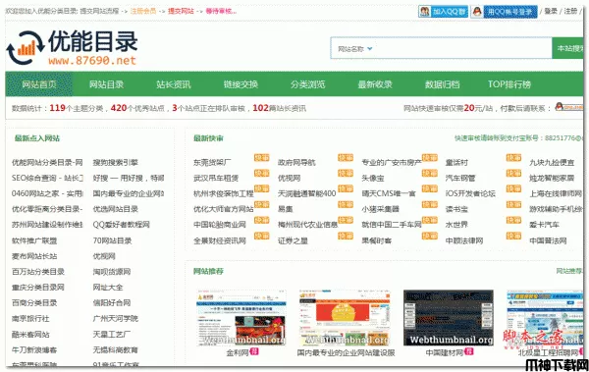
Task: Click the 快审 badge beside 武汉吊车租赁
Action: (x=261, y=173)
